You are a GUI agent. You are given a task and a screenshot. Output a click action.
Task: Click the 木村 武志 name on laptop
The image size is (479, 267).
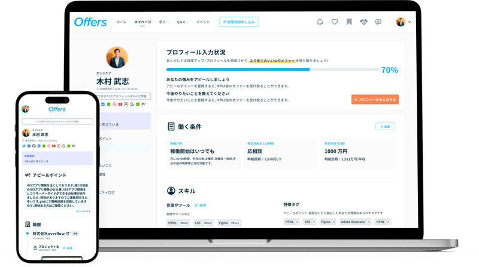point(113,81)
